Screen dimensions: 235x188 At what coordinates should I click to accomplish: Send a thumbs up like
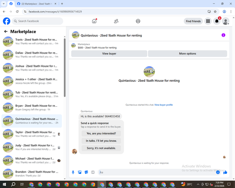click(x=225, y=172)
